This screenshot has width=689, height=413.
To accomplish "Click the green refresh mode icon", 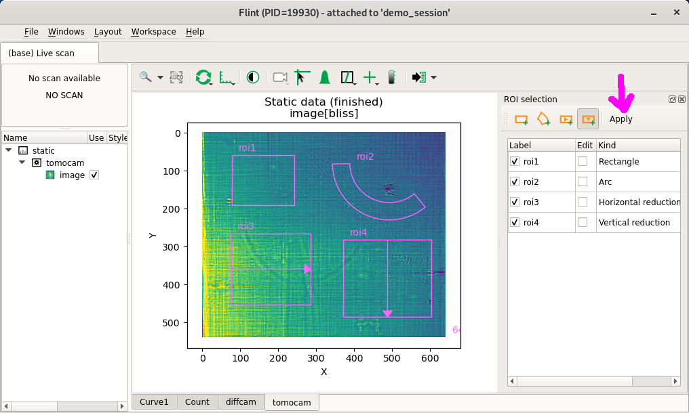I will click(203, 77).
